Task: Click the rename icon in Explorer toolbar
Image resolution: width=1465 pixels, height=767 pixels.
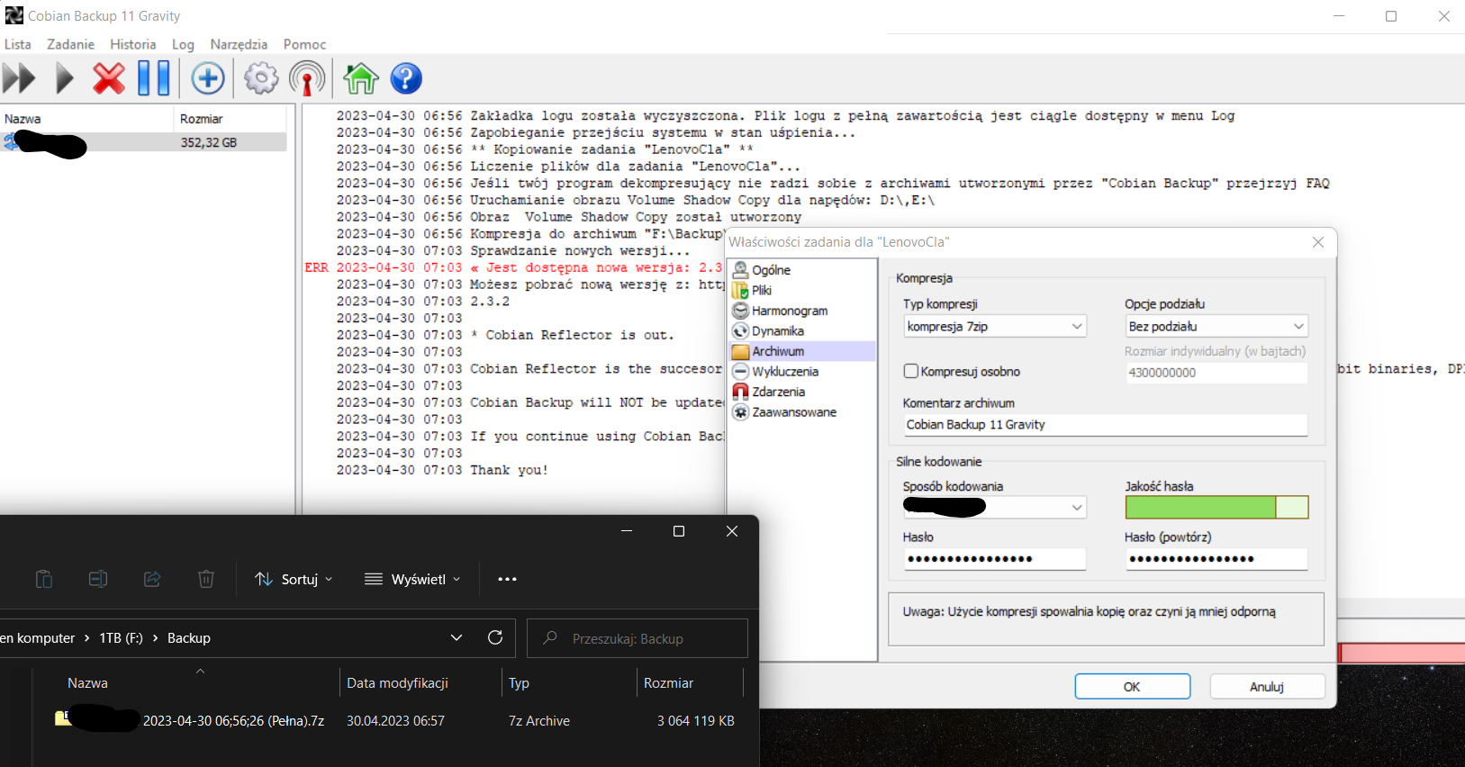Action: coord(98,579)
